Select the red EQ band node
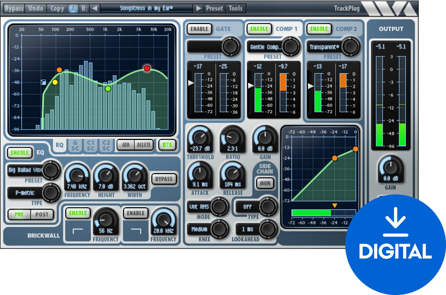The width and height of the screenshot is (446, 295). click(x=147, y=68)
